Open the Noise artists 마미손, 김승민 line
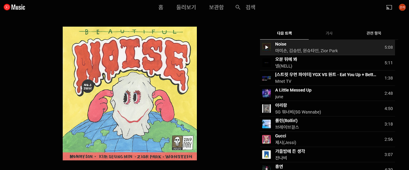The width and height of the screenshot is (409, 170). (x=306, y=51)
